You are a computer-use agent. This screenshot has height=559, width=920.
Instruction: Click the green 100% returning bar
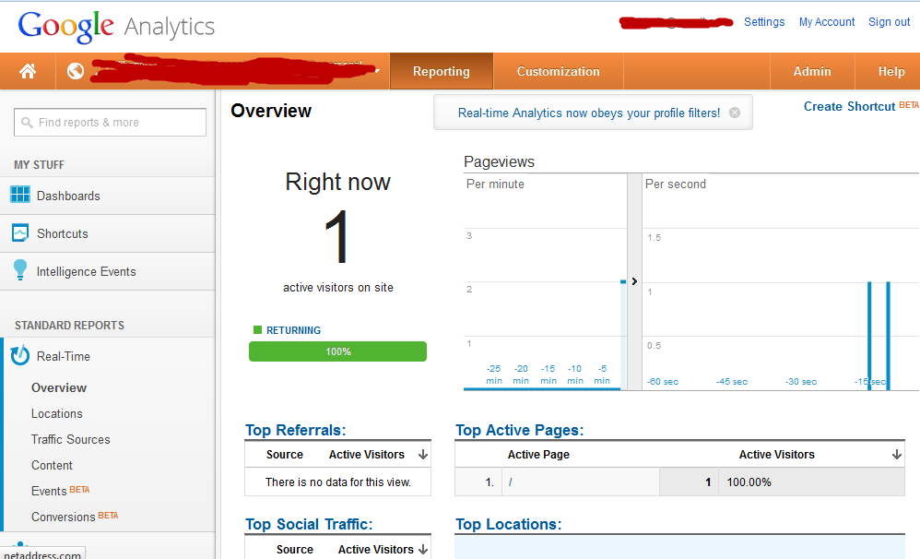click(337, 351)
